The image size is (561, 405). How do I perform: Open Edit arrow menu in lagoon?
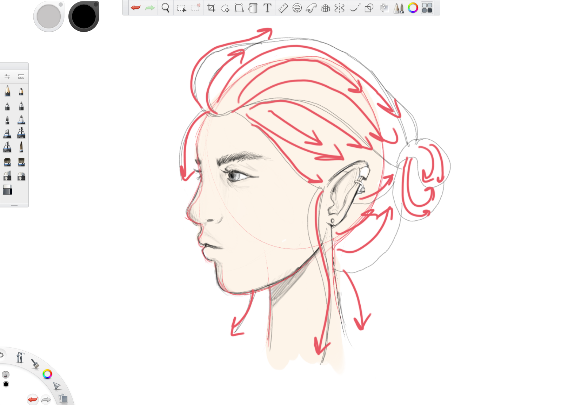pyautogui.click(x=56, y=386)
